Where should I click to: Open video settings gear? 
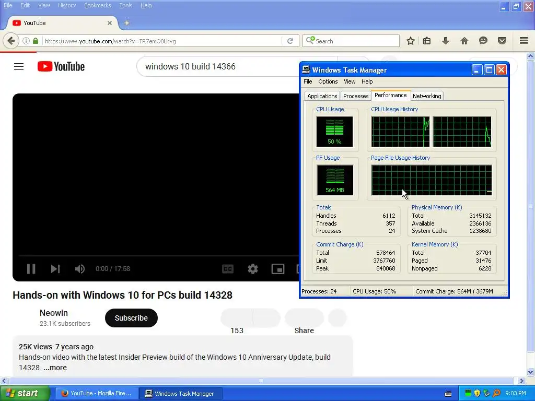coord(253,269)
